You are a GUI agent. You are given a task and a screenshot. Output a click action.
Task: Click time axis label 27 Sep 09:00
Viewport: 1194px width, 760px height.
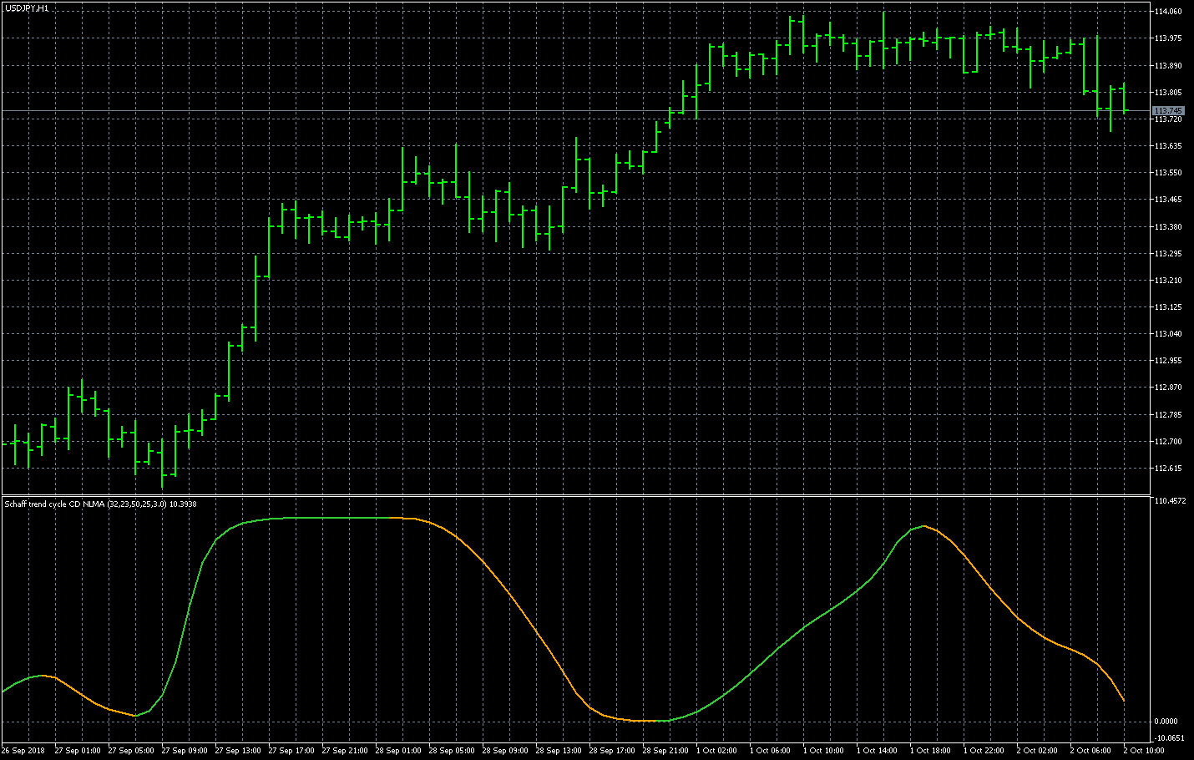[x=185, y=751]
